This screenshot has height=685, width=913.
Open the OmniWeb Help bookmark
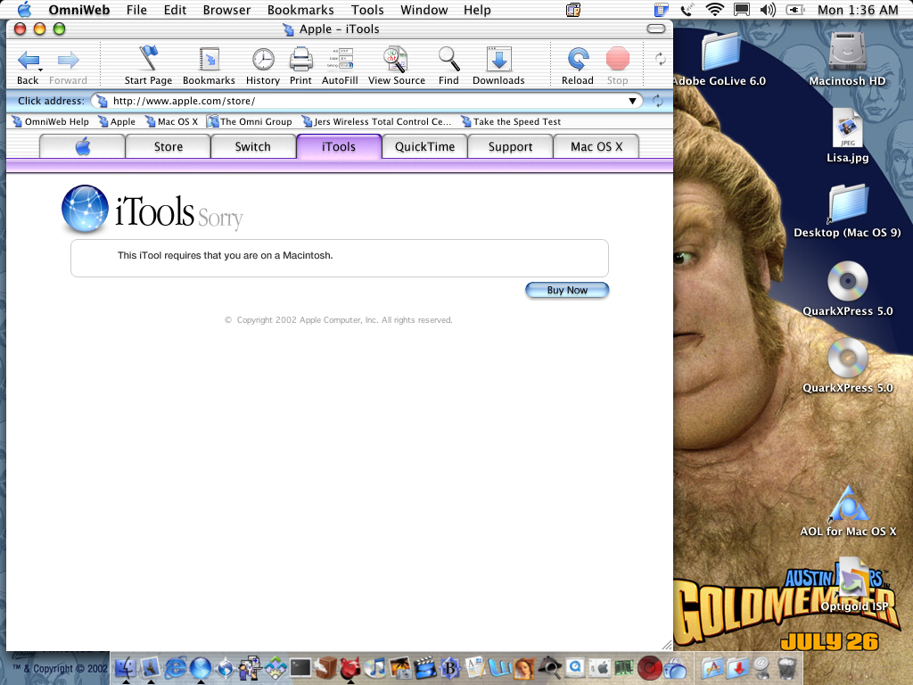51,121
